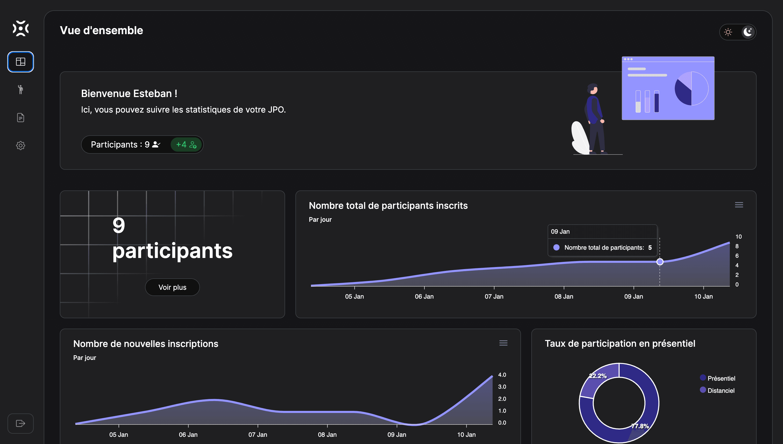
Task: Click 'Vue d'ensemble' page title
Action: tap(102, 31)
